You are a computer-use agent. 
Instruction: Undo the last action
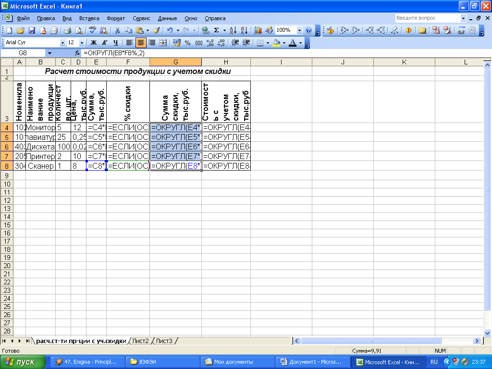point(170,30)
